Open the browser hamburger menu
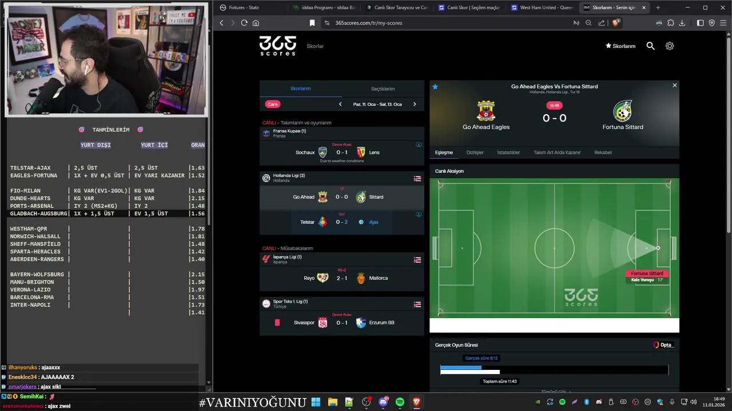Screen dimensions: 732x411 pyautogui.click(x=723, y=23)
